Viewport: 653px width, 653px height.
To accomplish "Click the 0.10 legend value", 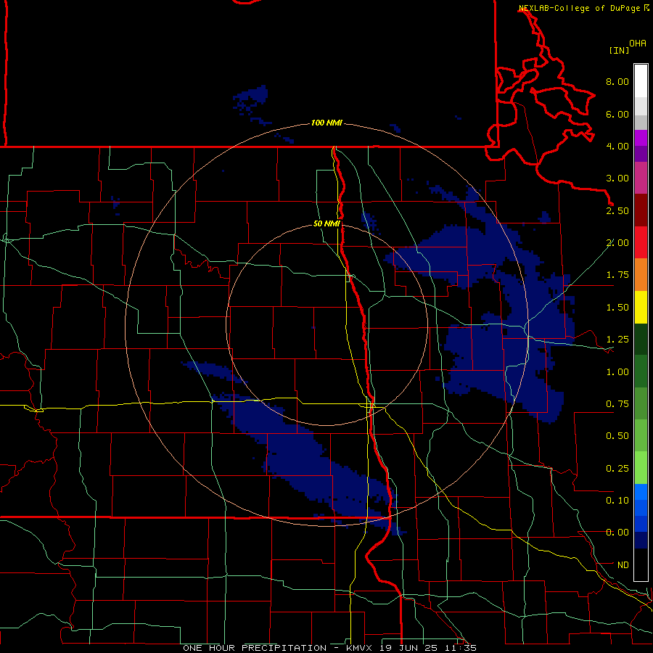I will click(617, 501).
